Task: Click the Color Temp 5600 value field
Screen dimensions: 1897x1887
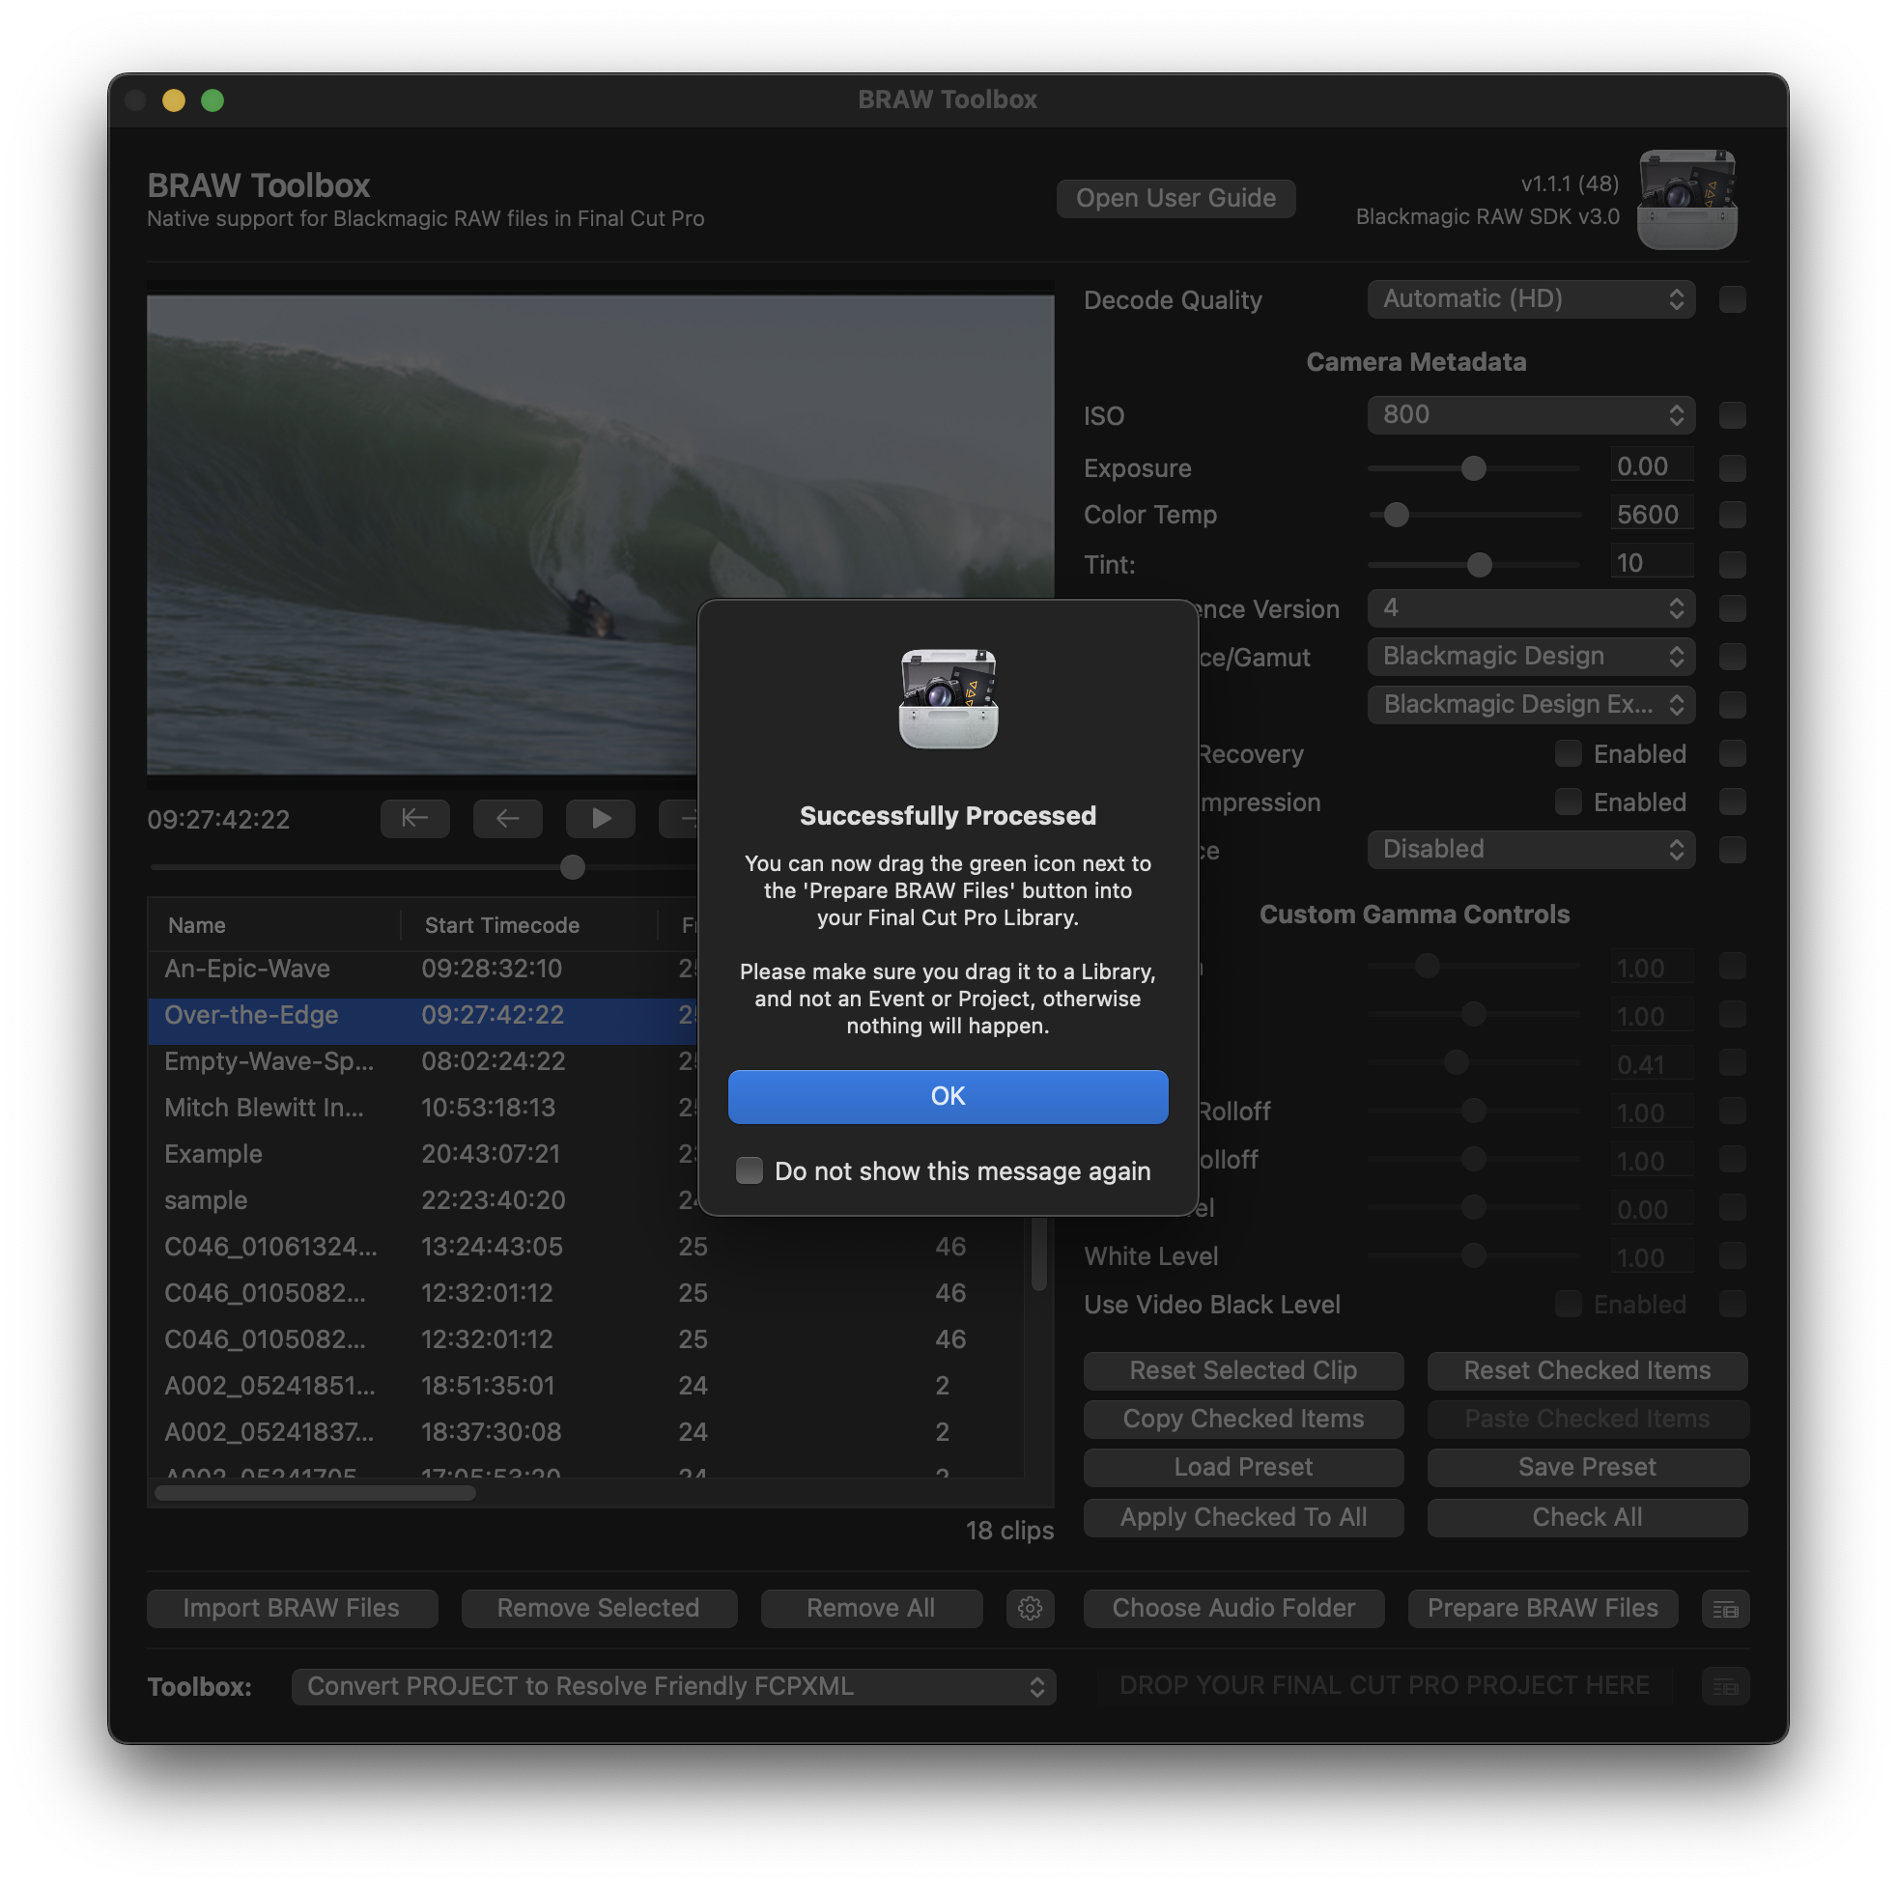Action: pos(1651,515)
